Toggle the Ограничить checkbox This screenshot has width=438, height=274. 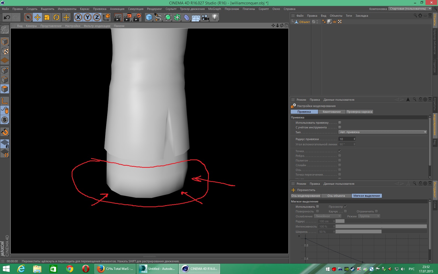click(x=376, y=211)
